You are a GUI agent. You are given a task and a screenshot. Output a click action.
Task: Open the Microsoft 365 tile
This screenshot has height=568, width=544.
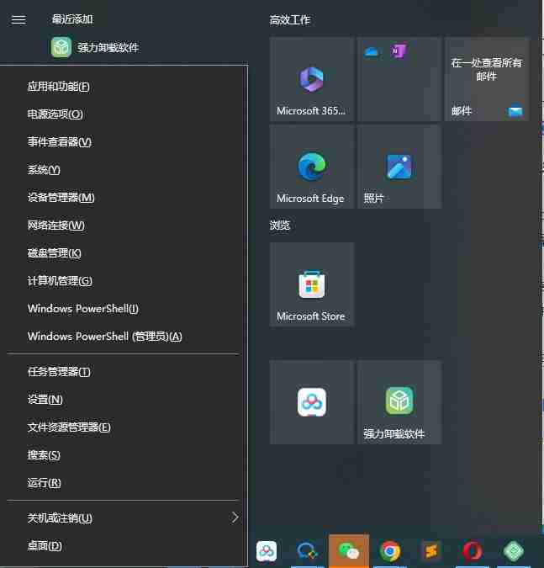[x=311, y=79]
